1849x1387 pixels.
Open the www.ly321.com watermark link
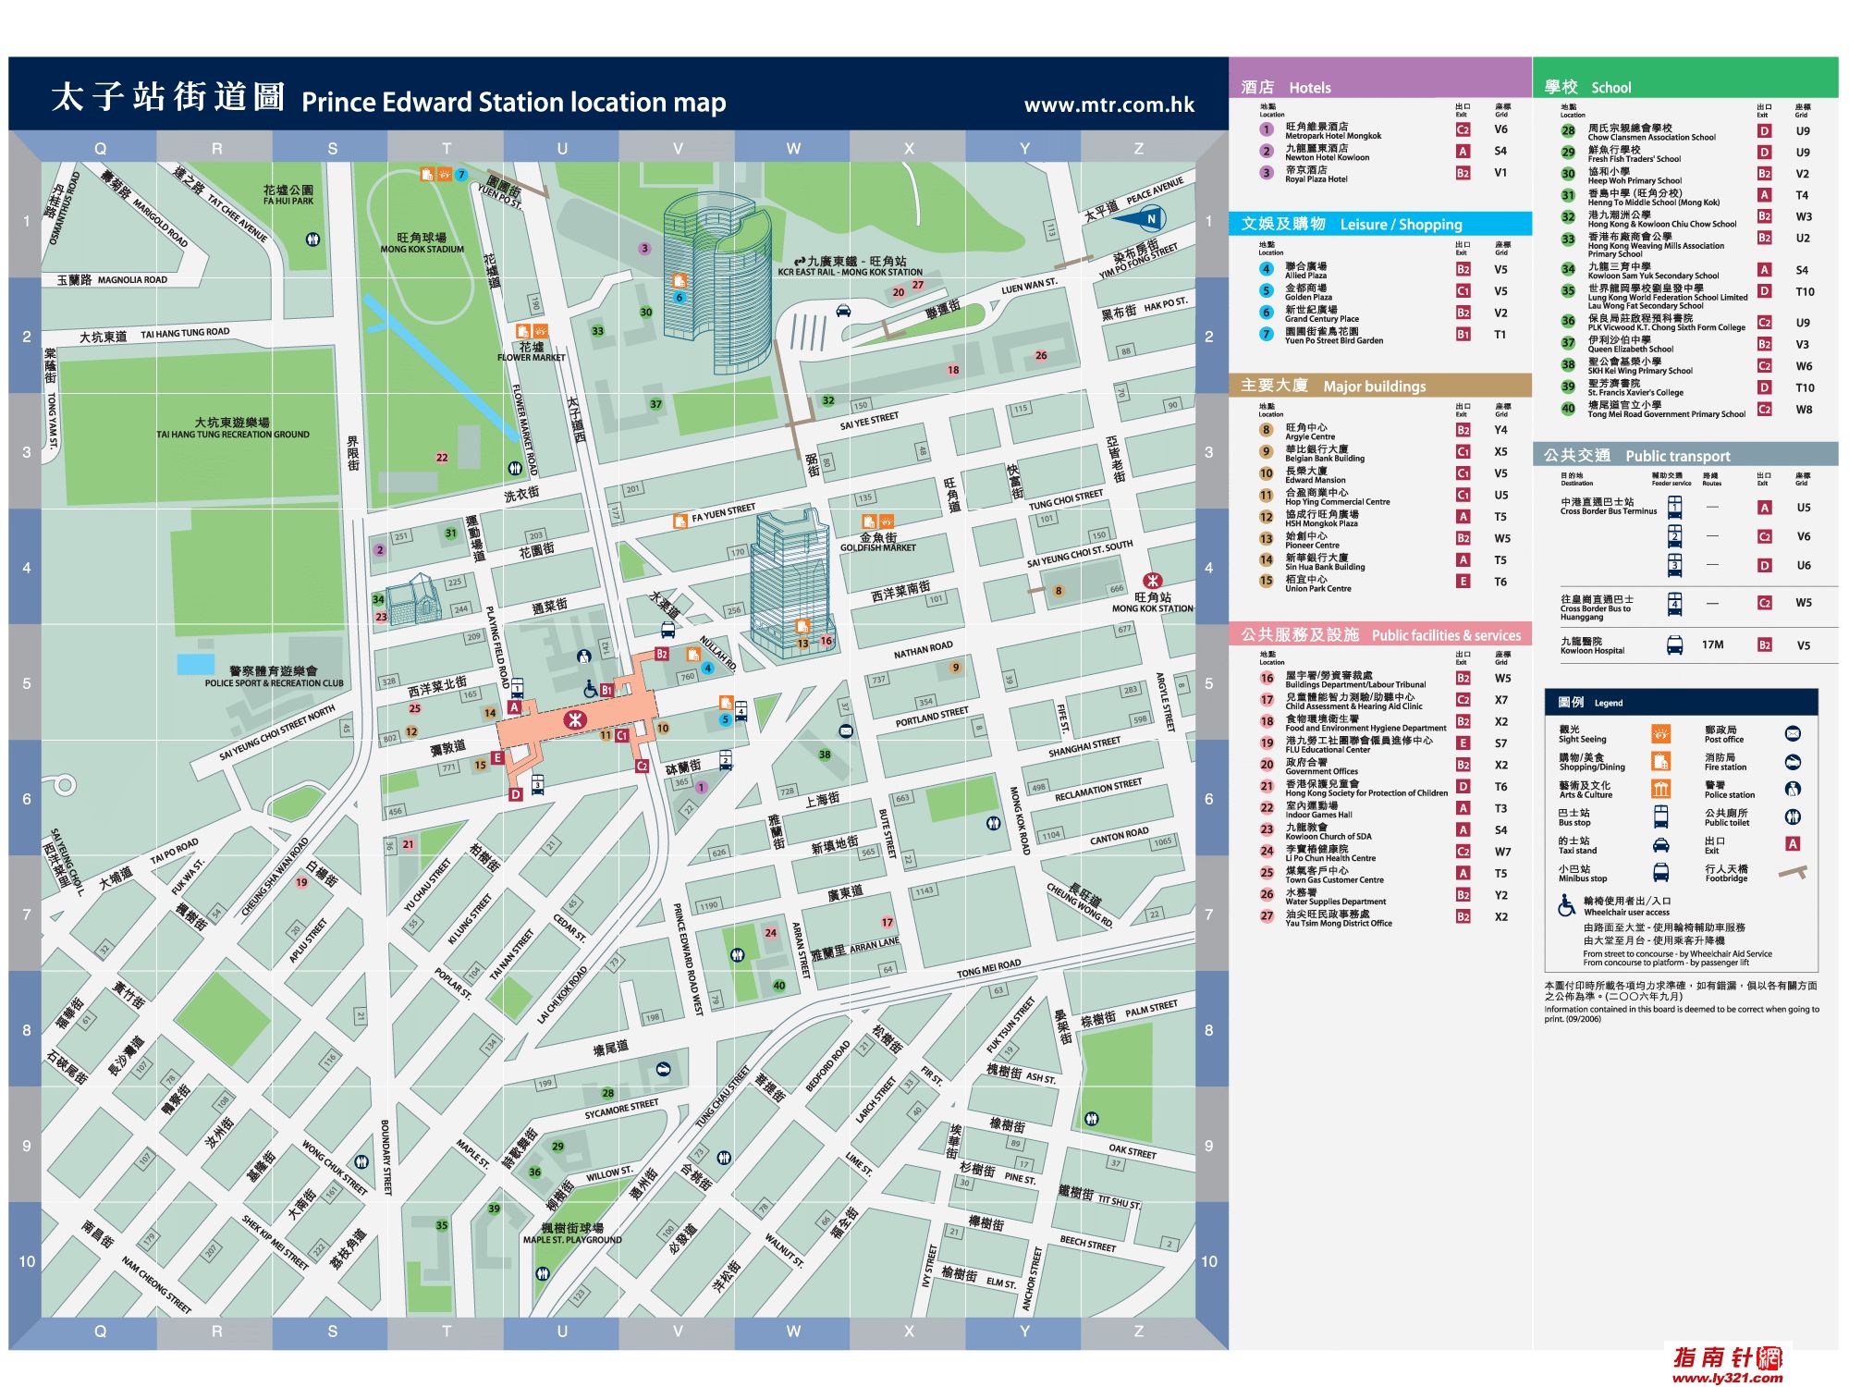coord(1727,1378)
